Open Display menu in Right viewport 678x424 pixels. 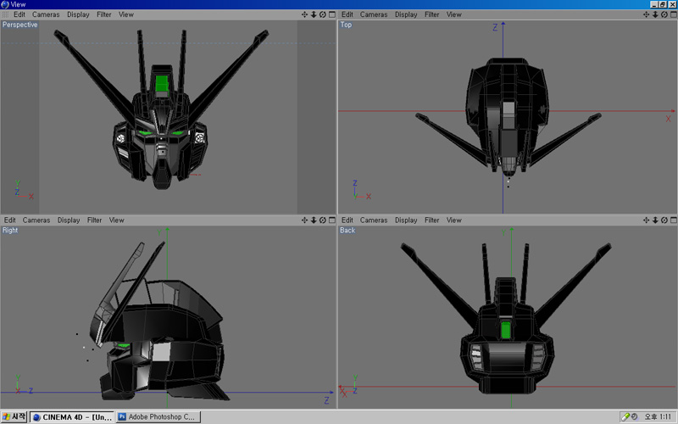click(x=69, y=220)
